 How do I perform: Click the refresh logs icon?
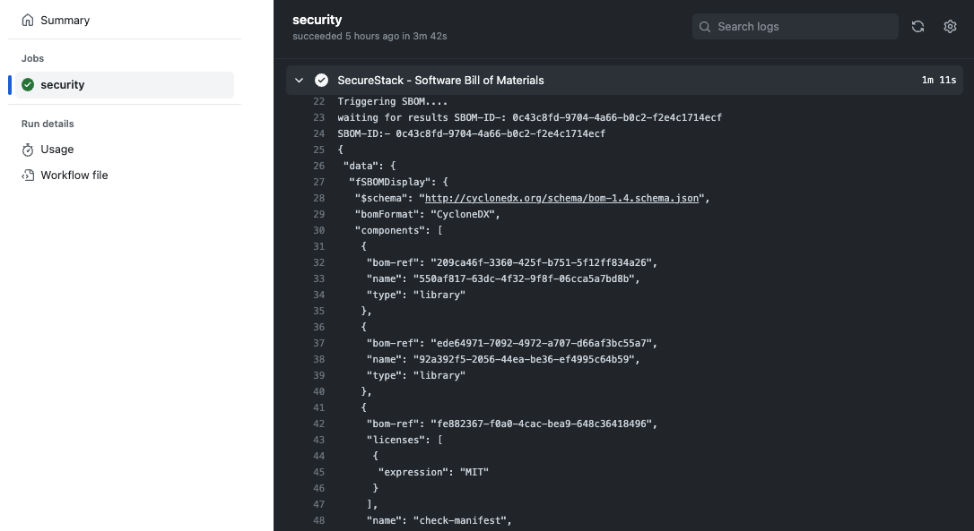click(x=917, y=27)
